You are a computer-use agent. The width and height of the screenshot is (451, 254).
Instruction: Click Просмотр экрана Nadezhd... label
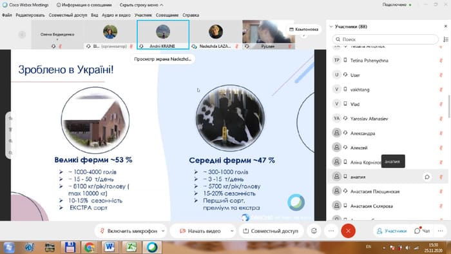(x=162, y=59)
